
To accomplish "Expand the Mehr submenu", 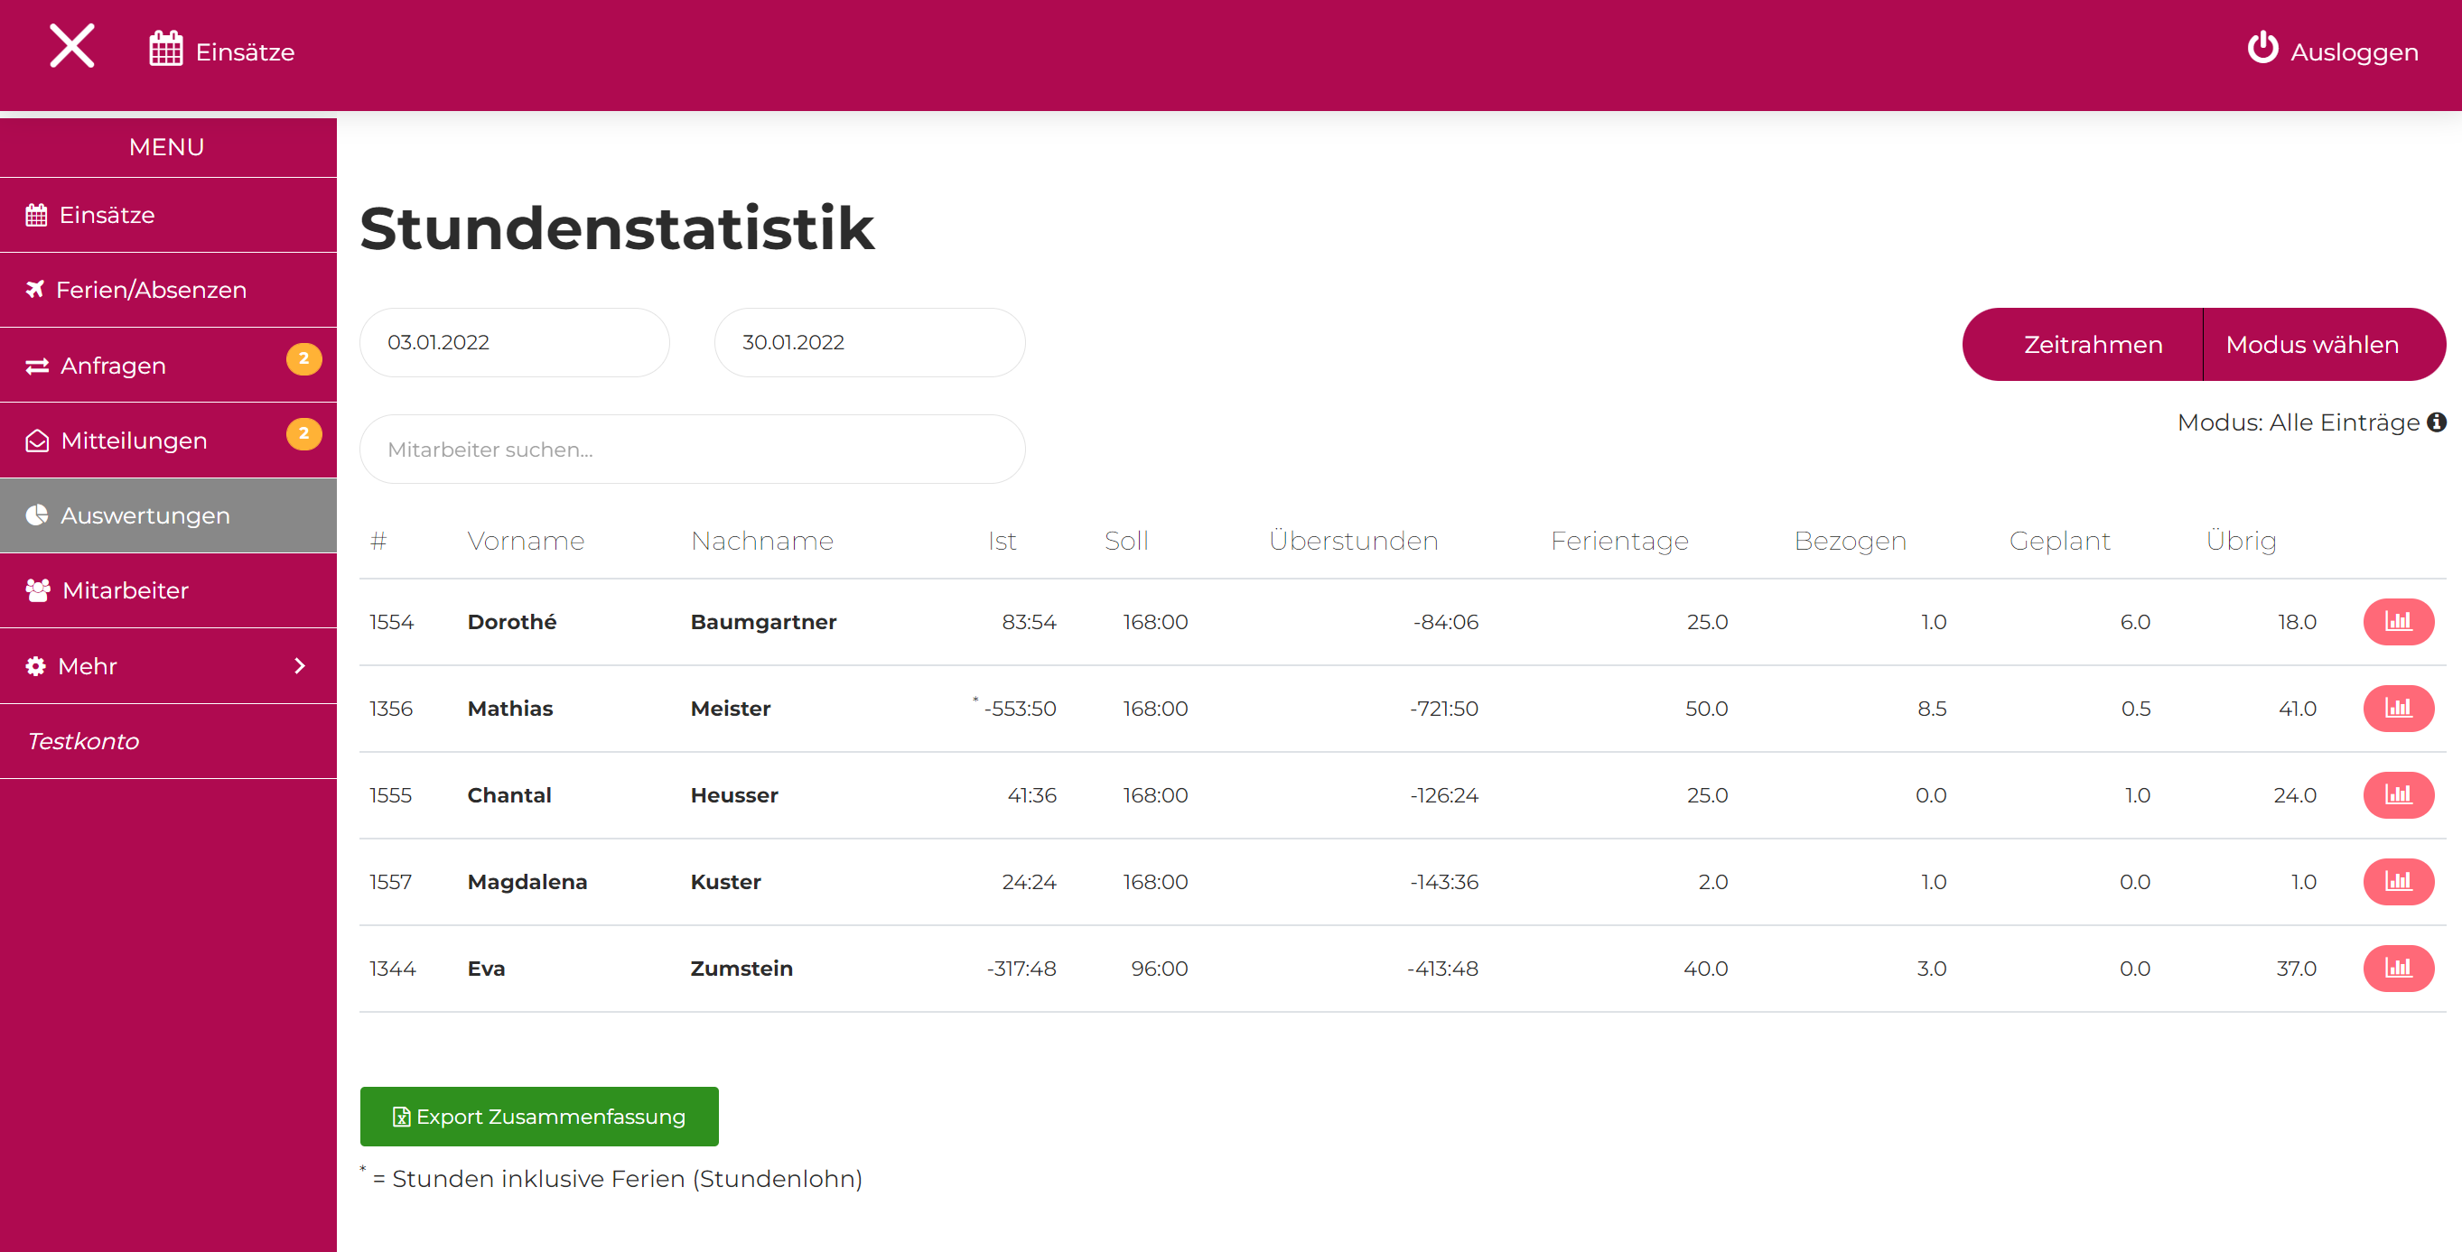I will (168, 665).
